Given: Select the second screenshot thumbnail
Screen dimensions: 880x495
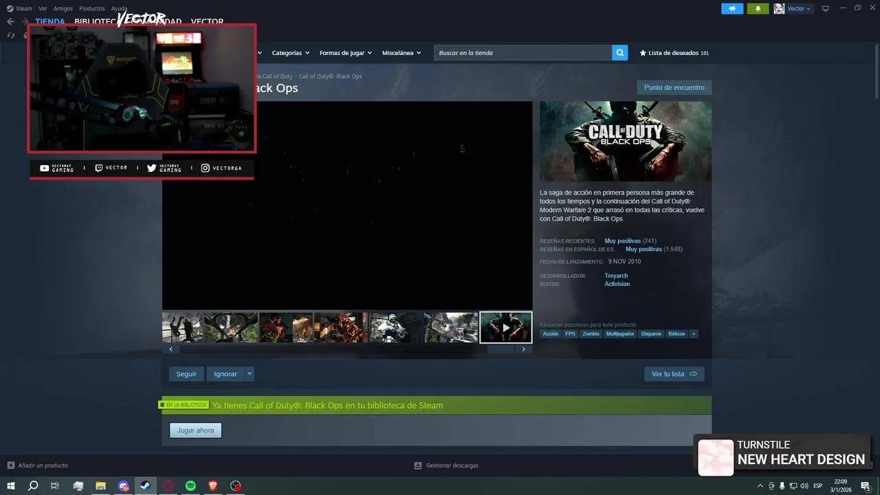Looking at the screenshot, I should point(231,327).
